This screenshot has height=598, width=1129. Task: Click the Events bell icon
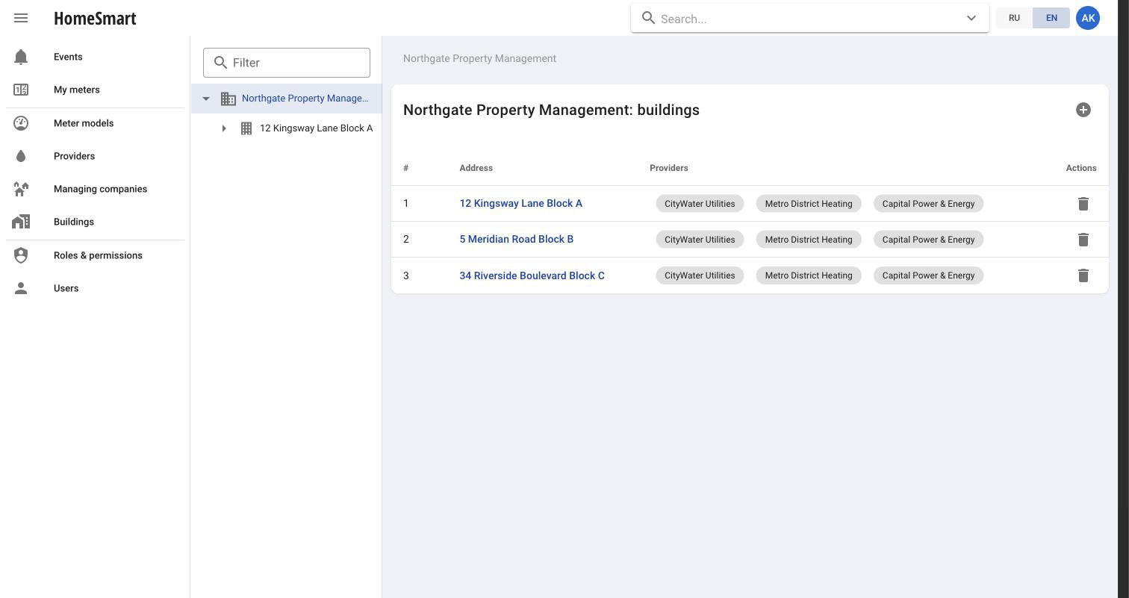(x=21, y=57)
